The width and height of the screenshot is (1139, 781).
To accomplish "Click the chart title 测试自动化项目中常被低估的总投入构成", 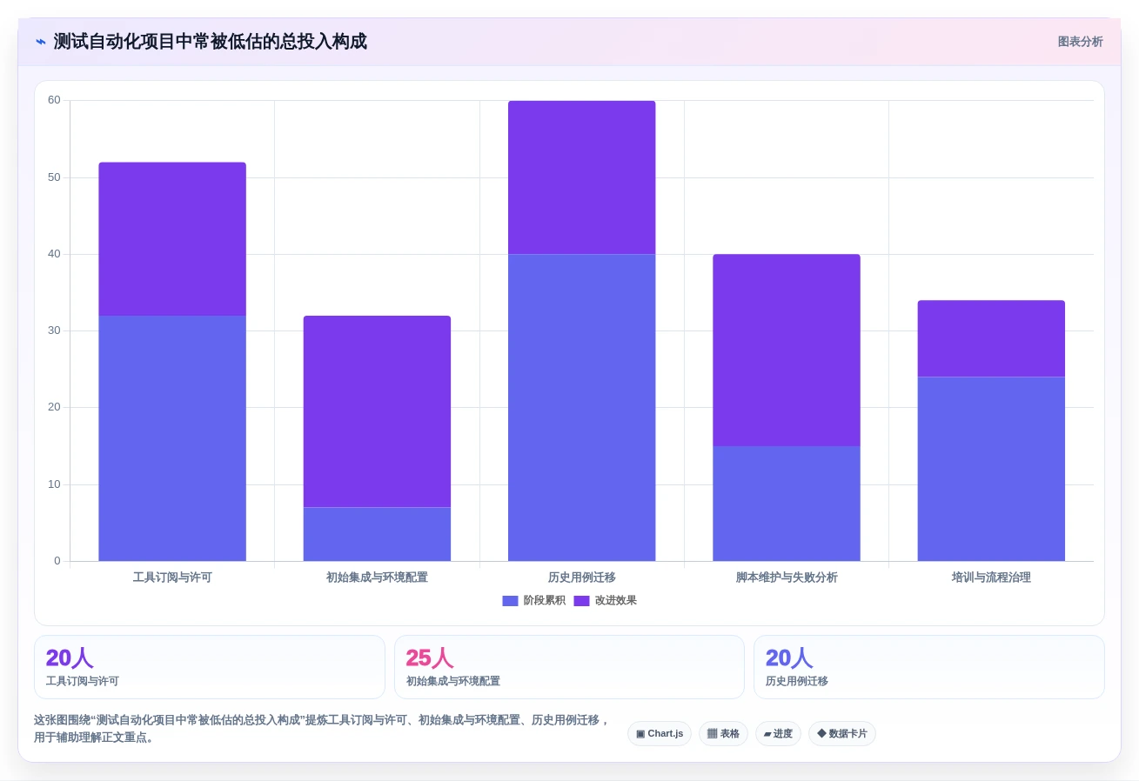I will click(x=211, y=42).
